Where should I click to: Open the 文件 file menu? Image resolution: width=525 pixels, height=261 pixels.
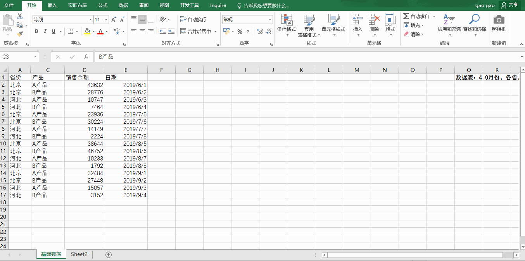(x=9, y=5)
